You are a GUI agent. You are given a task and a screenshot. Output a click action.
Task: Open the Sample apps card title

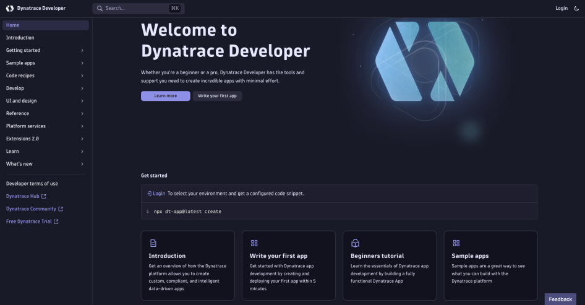pyautogui.click(x=470, y=256)
